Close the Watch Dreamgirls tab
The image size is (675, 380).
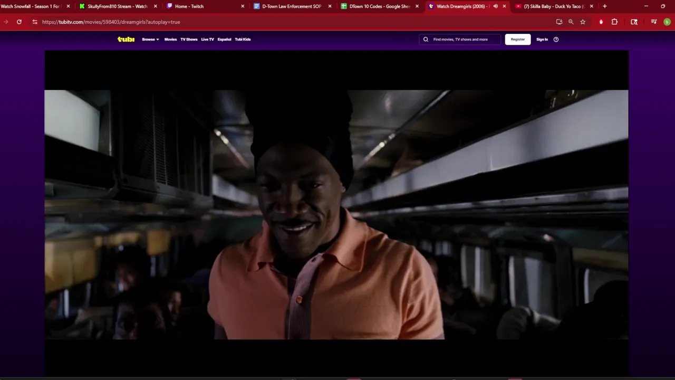pos(504,6)
